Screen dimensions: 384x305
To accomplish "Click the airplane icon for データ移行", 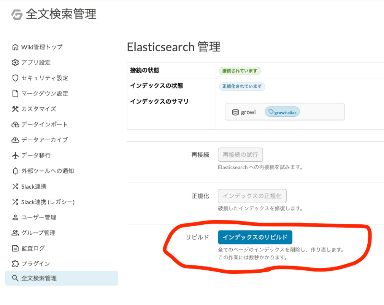I will (x=15, y=155).
